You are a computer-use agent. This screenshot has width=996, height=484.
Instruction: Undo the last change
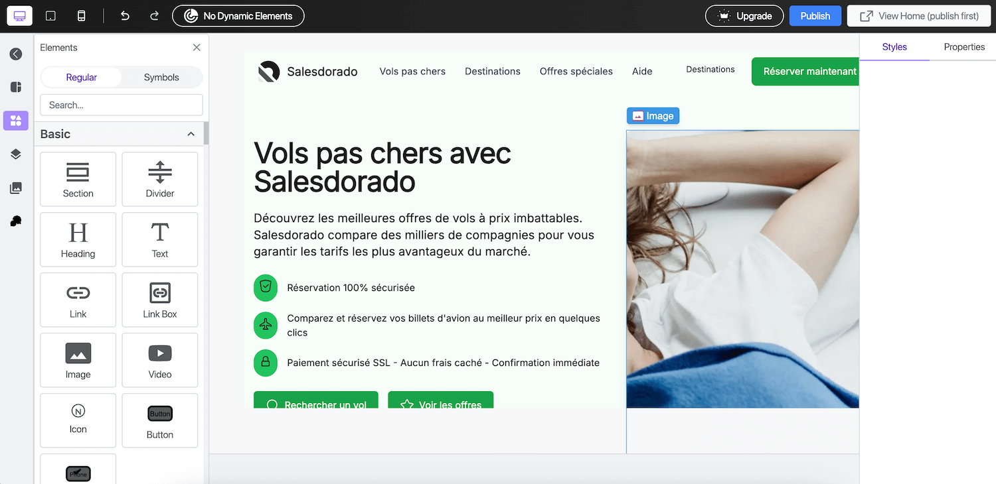click(x=125, y=16)
